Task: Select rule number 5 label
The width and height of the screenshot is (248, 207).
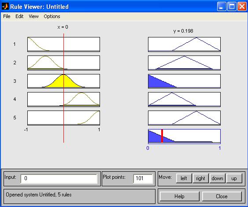Action: (x=15, y=118)
